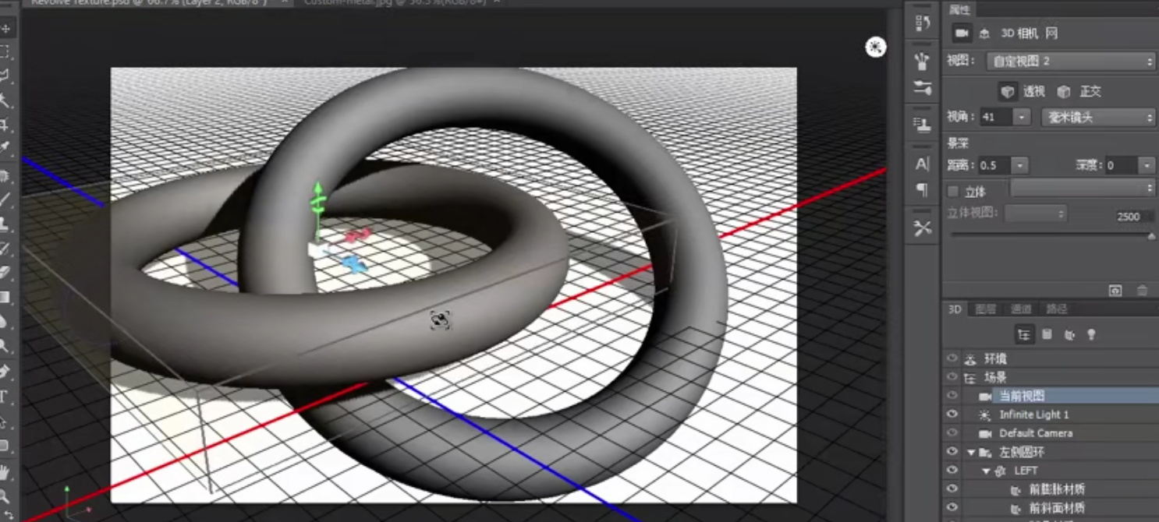Open the Clone Source panel icon
Image resolution: width=1159 pixels, height=522 pixels.
tap(923, 124)
